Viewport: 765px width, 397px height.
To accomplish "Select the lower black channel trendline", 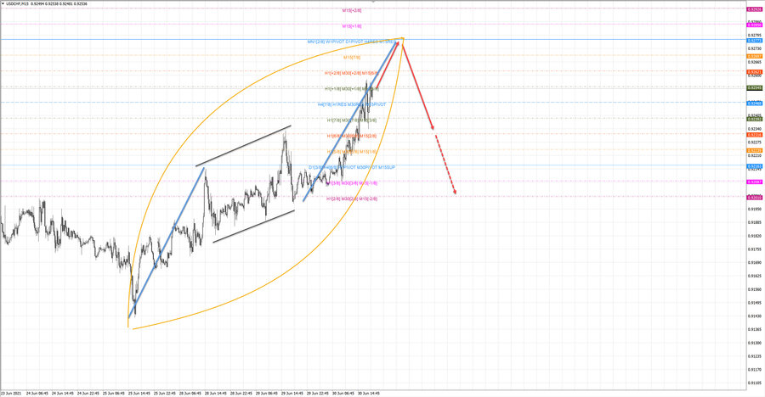I will tap(253, 226).
